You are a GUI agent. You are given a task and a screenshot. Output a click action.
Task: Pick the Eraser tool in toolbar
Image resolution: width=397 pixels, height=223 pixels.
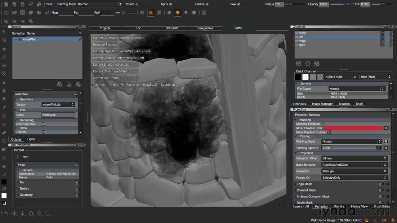[x=4, y=132]
